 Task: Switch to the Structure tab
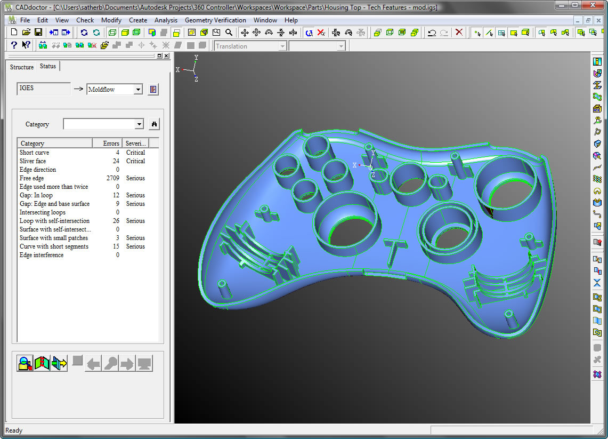(x=22, y=67)
